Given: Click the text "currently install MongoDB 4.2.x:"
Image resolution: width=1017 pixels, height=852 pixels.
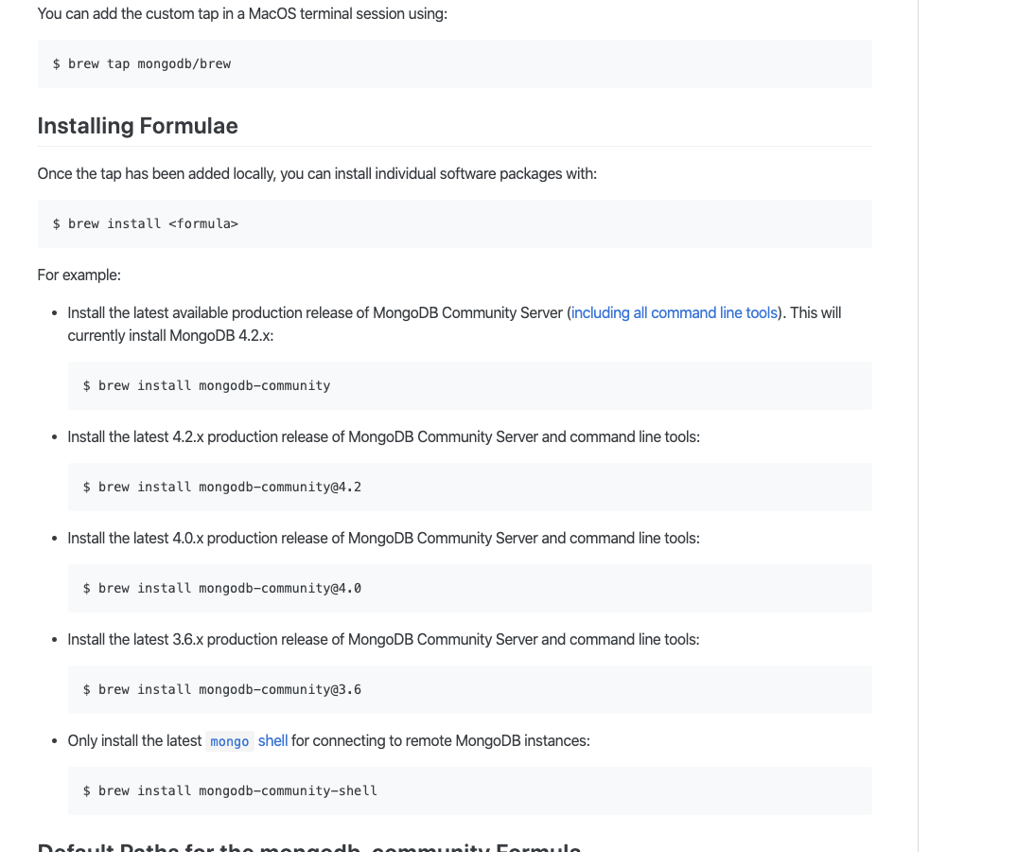Looking at the screenshot, I should (170, 335).
